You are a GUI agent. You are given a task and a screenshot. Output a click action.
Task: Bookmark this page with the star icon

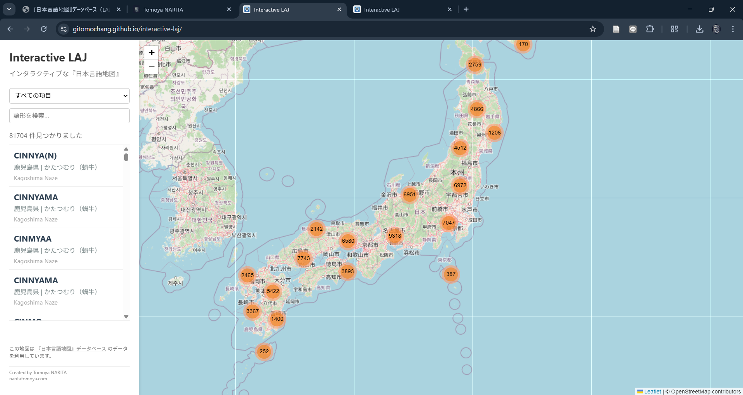pos(592,29)
